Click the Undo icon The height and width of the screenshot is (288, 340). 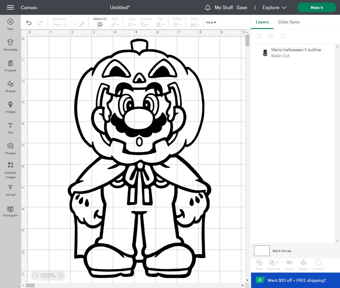click(x=29, y=22)
